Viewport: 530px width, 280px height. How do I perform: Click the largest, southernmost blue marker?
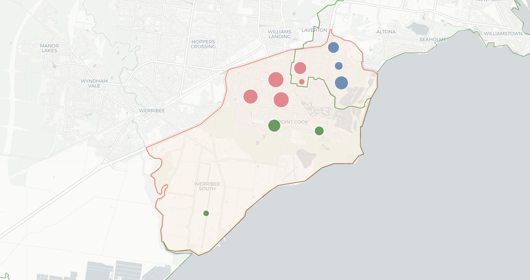[x=341, y=83]
